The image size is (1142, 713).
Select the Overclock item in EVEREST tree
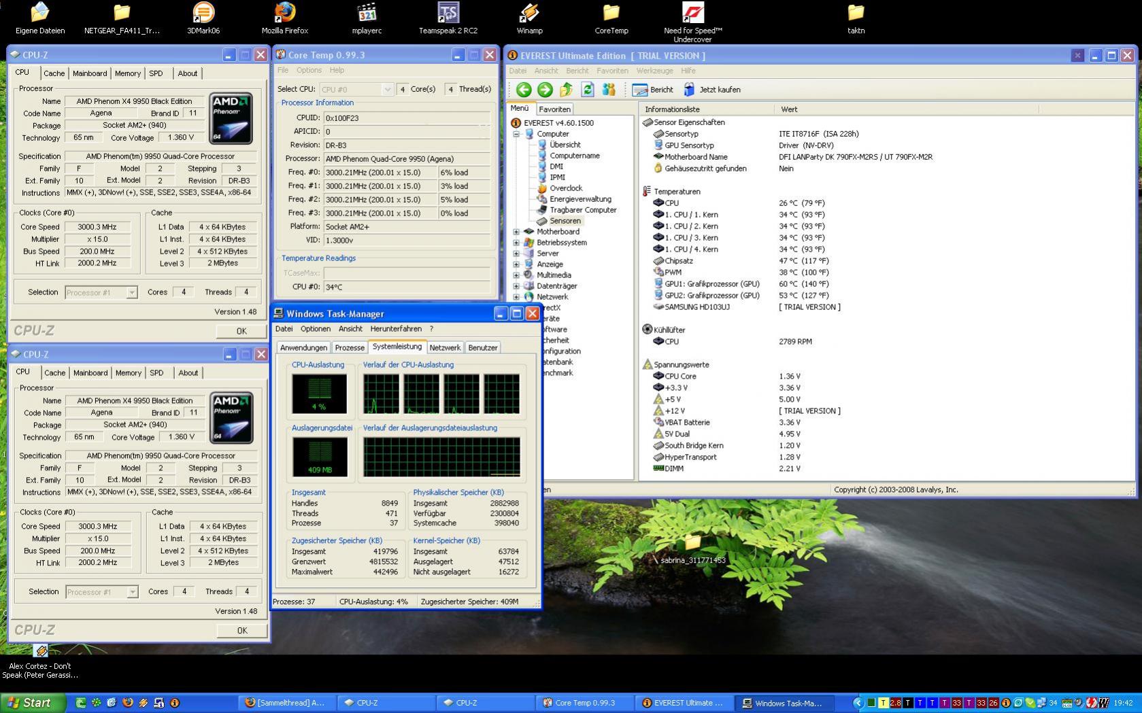(565, 188)
